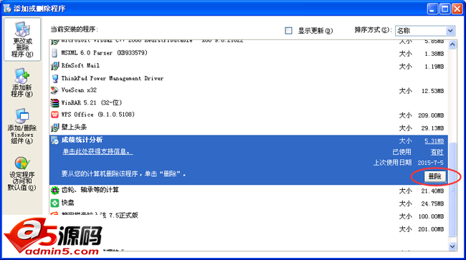Click 删除 button for 成绩统计分析
The image size is (466, 260).
(434, 177)
